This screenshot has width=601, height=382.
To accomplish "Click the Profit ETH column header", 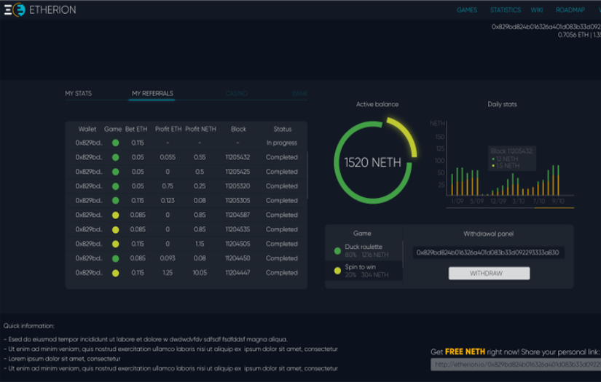I will 168,129.
